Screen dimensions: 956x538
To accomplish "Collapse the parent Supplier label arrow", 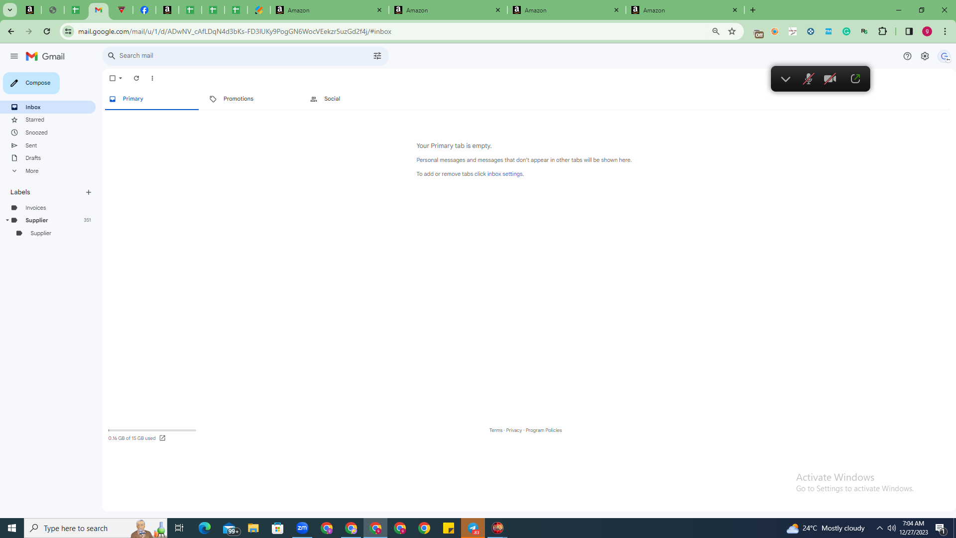I will click(7, 220).
